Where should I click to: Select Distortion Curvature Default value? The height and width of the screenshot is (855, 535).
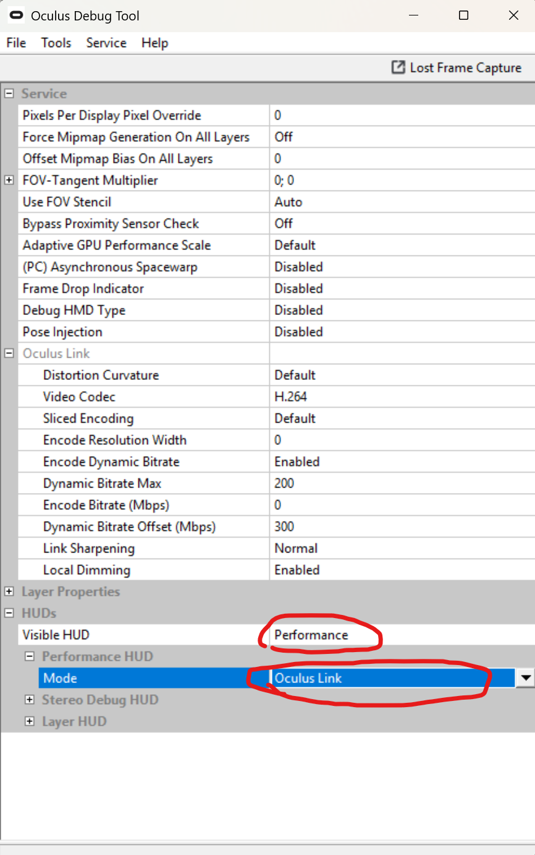pos(402,375)
